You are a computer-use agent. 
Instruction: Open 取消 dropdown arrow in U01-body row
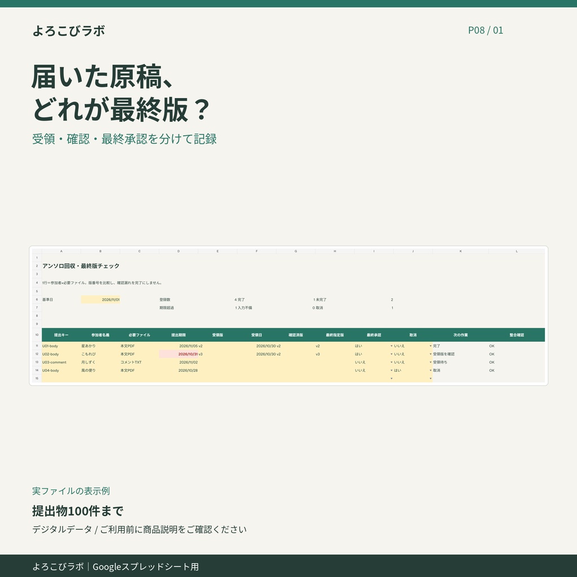[430, 346]
